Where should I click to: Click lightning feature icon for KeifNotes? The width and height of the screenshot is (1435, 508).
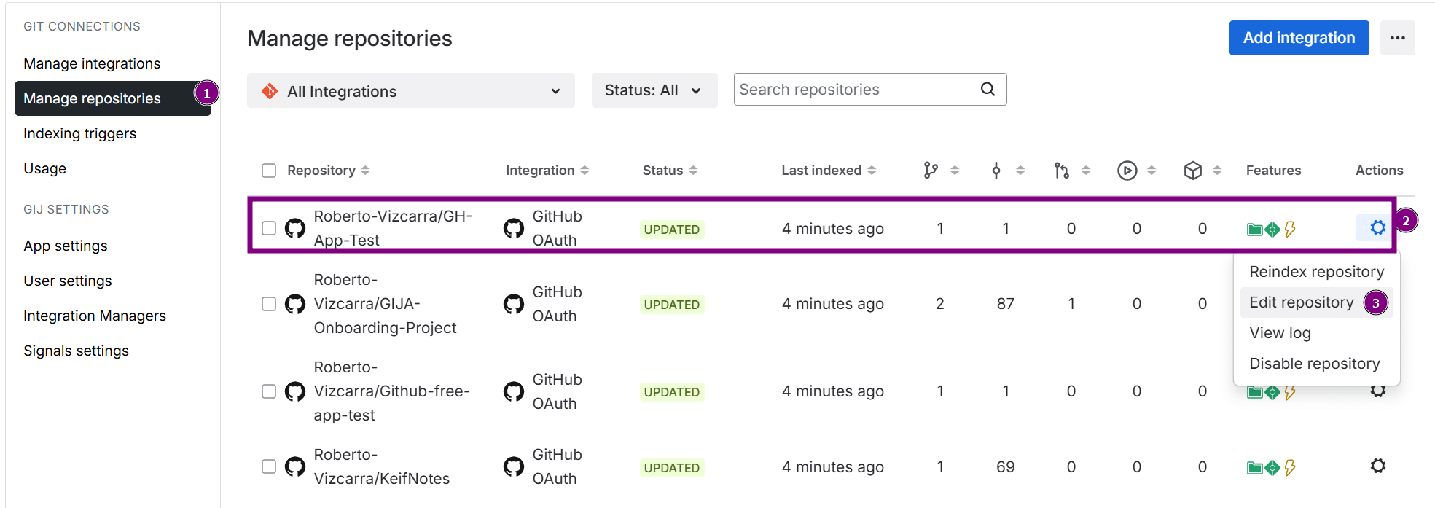1290,468
